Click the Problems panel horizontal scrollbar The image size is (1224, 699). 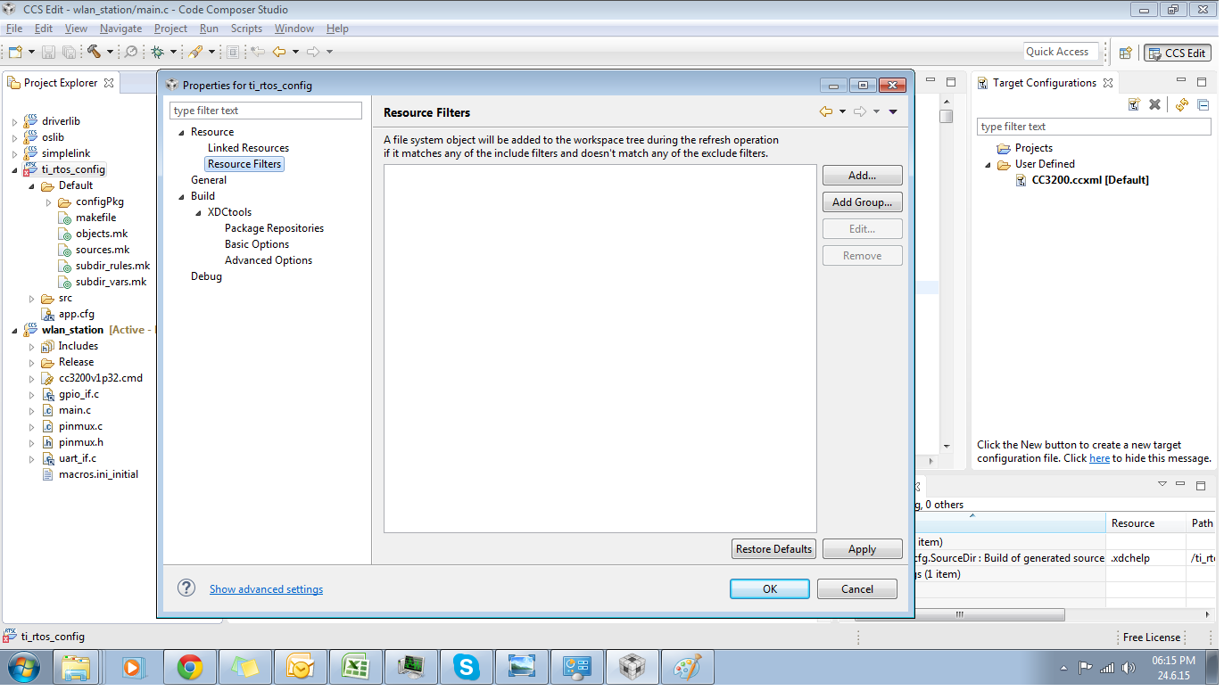coord(960,614)
